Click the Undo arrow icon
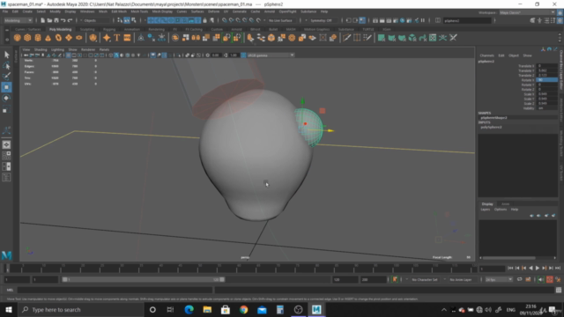This screenshot has height=317, width=564. tap(63, 20)
